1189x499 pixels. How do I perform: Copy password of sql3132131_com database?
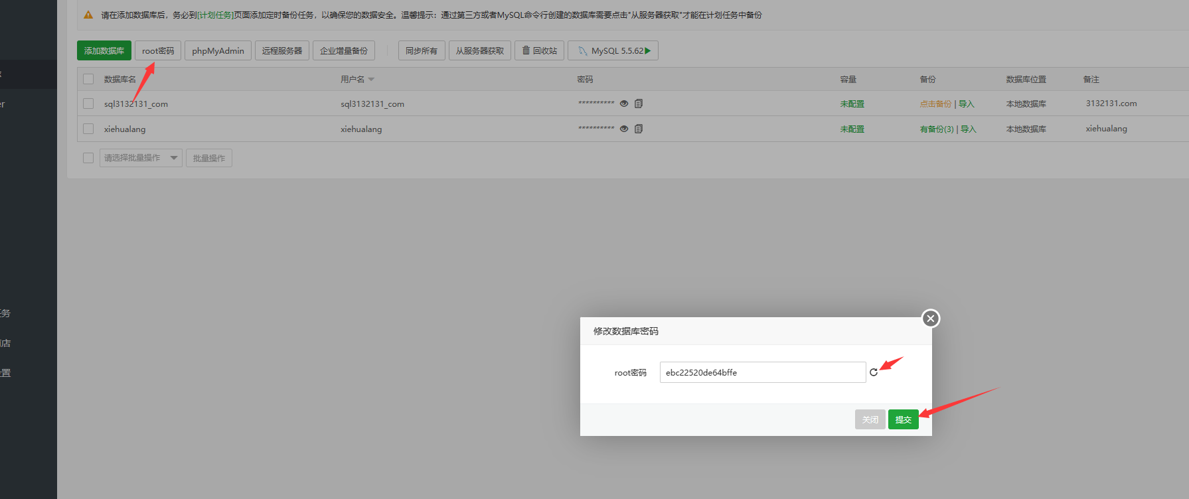click(639, 104)
